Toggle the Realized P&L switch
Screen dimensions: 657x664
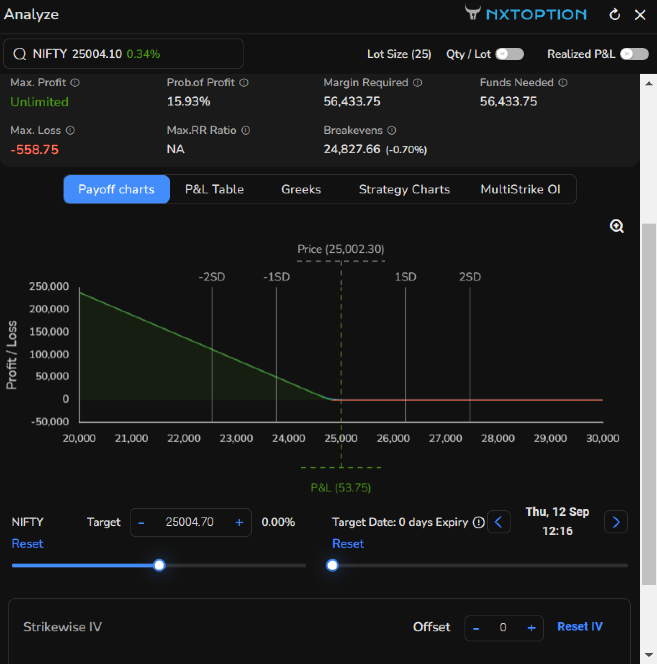point(634,54)
